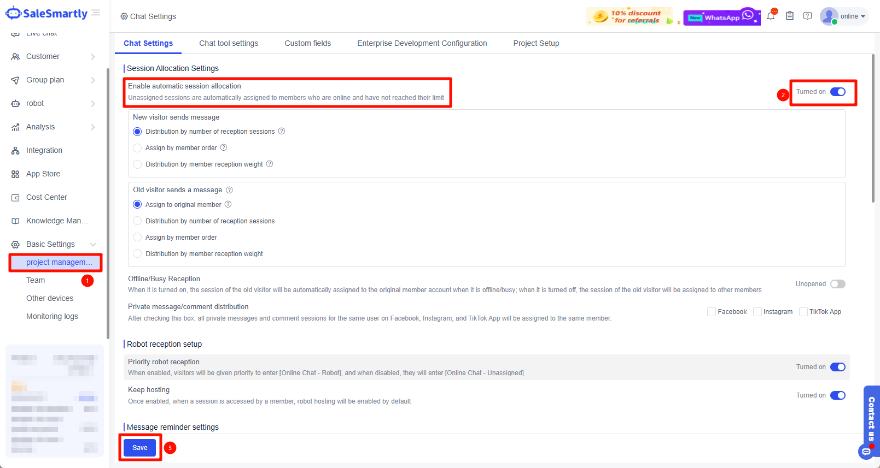Open App Store from sidebar icon
Viewport: 880px width, 468px height.
pyautogui.click(x=15, y=174)
